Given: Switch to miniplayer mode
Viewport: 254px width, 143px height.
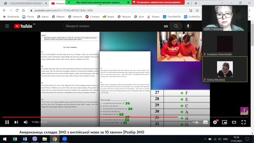Looking at the screenshot, I should pos(224,122).
